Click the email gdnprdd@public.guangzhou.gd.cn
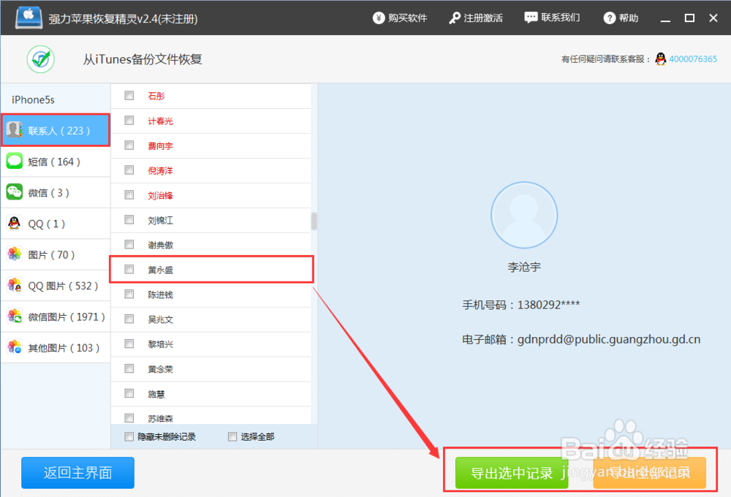The image size is (731, 497). point(609,339)
